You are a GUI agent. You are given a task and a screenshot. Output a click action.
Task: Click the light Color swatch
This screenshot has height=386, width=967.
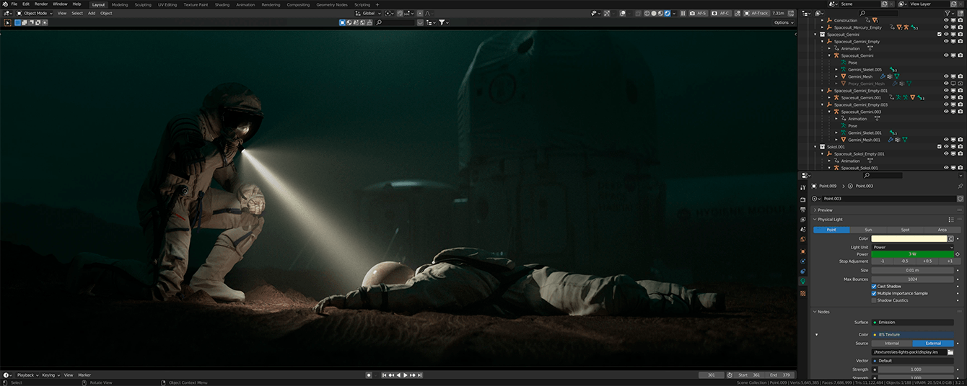point(909,238)
